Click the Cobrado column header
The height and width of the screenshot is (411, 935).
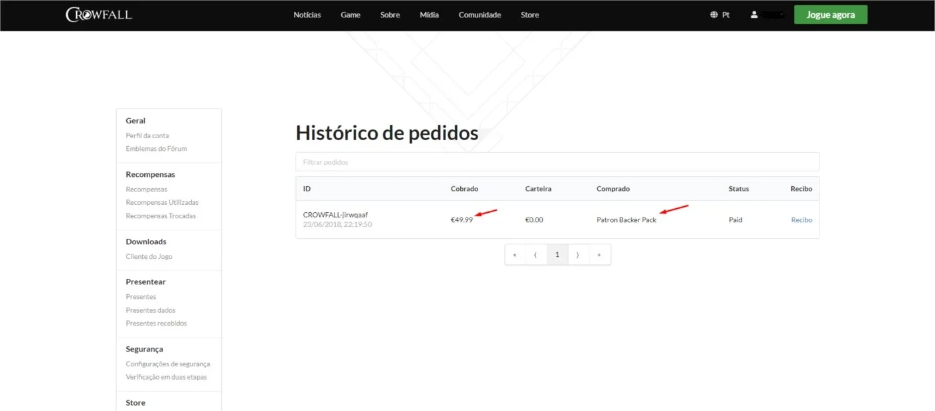tap(464, 189)
